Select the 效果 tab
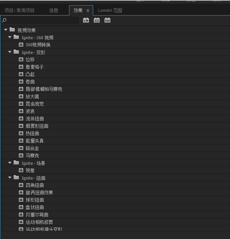The image size is (230, 239). pyautogui.click(x=78, y=10)
